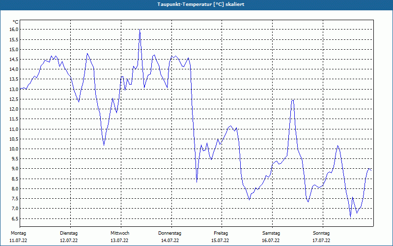Viewport: 393px width, 246px height.
Task: Click the 'Dienstag' day label
Action: pyautogui.click(x=69, y=233)
